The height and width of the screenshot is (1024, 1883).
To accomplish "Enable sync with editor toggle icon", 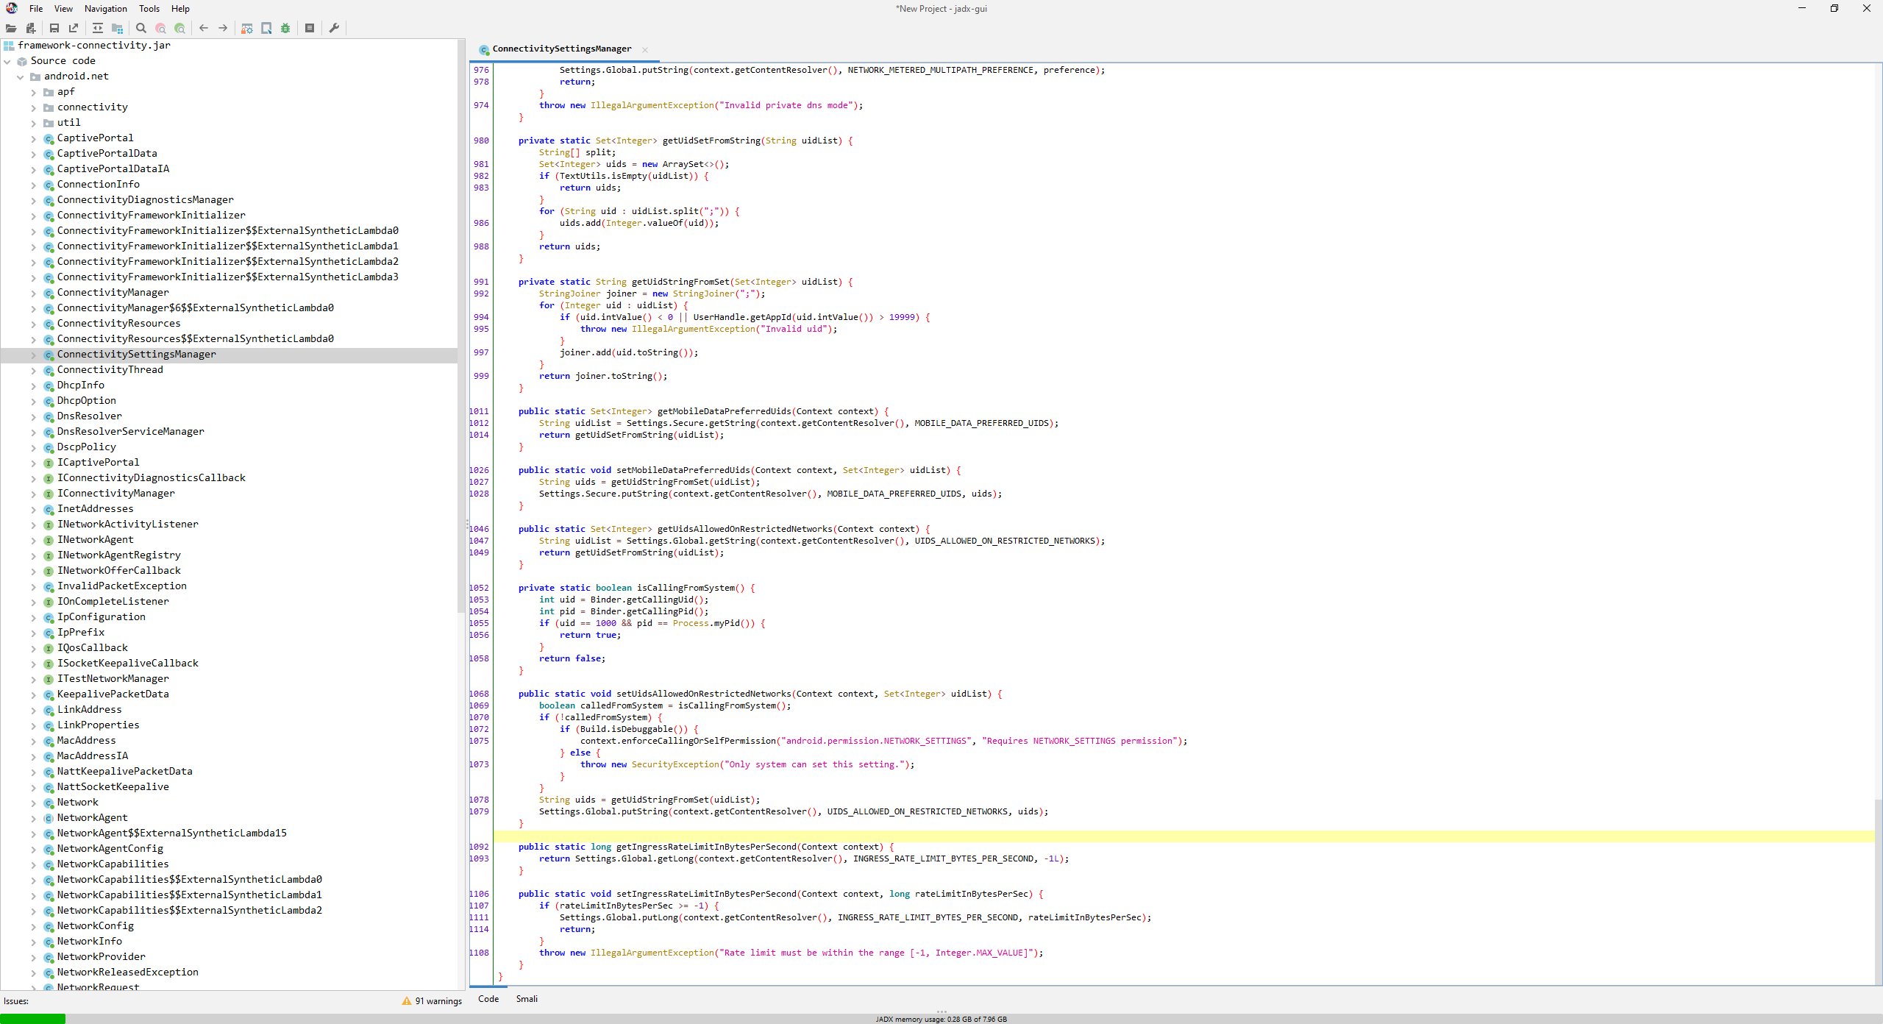I will tap(97, 28).
